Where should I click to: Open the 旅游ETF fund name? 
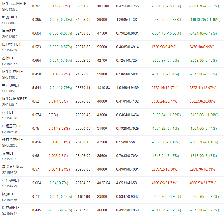click(9, 194)
